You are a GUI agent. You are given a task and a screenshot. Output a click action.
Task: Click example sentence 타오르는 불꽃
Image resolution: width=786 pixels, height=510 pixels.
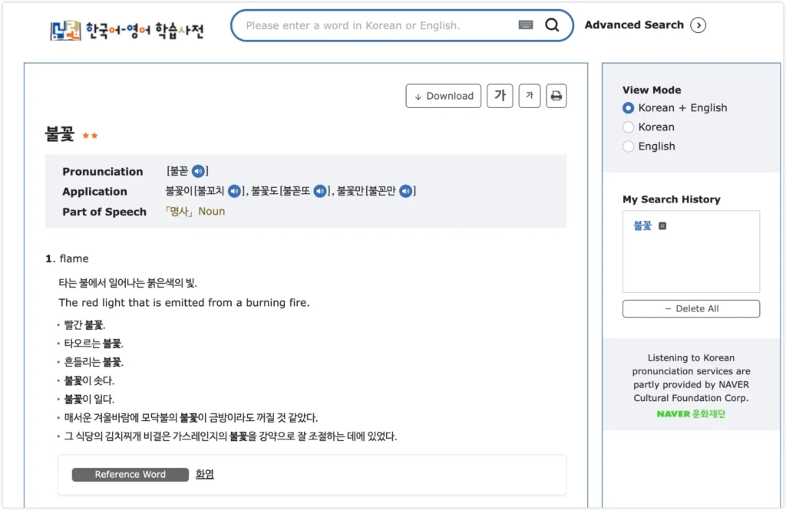94,343
